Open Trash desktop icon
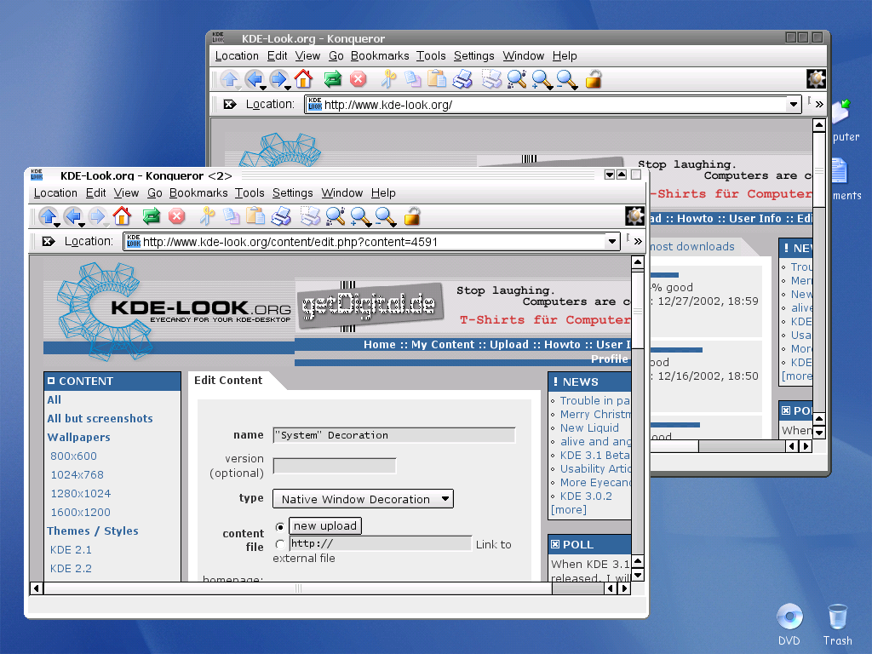Screen dimensions: 872x654 (838, 624)
